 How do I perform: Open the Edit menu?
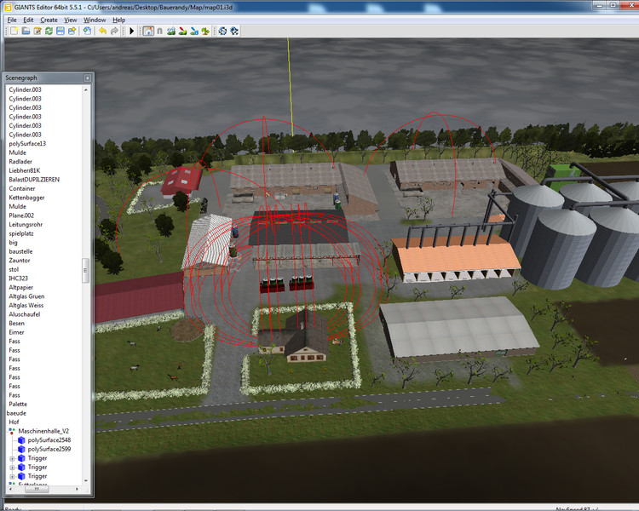pyautogui.click(x=28, y=20)
